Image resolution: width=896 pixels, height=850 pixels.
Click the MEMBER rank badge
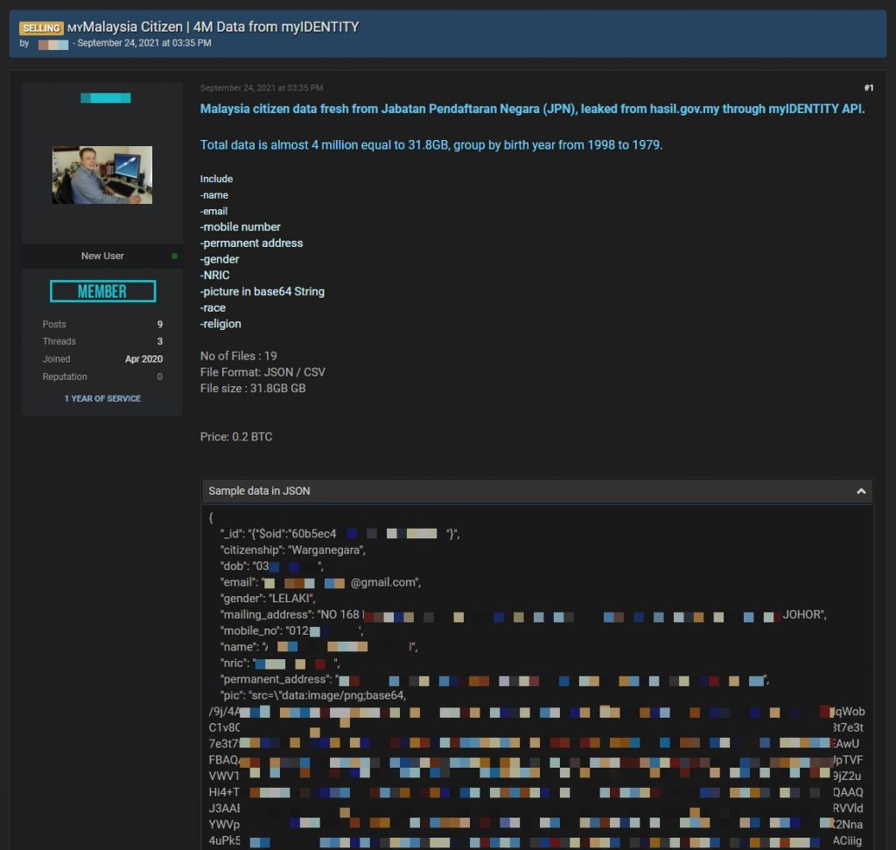(x=102, y=292)
